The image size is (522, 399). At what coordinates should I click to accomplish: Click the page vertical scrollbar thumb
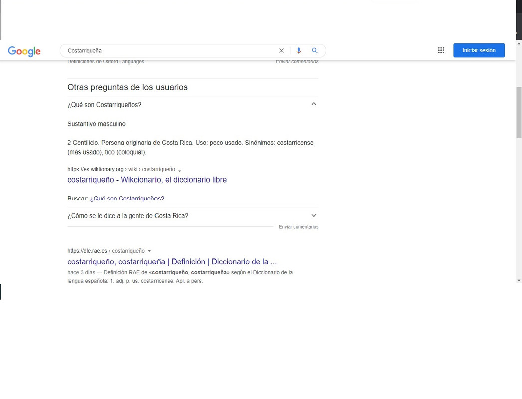tap(519, 113)
